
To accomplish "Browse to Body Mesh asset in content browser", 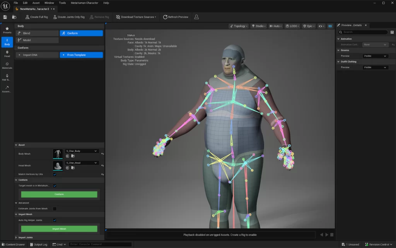I will (x=73, y=156).
